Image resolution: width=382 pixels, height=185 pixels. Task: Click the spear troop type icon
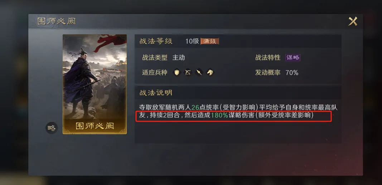(x=199, y=72)
